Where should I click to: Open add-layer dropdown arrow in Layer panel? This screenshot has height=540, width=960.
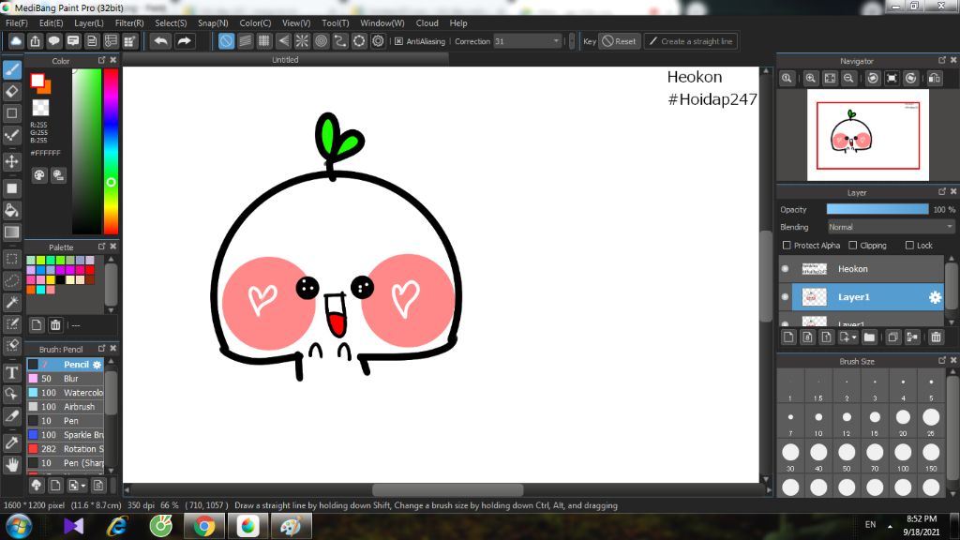(854, 337)
